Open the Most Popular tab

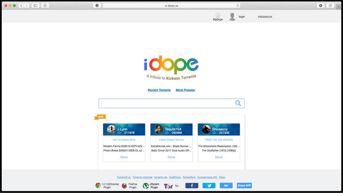pyautogui.click(x=185, y=90)
